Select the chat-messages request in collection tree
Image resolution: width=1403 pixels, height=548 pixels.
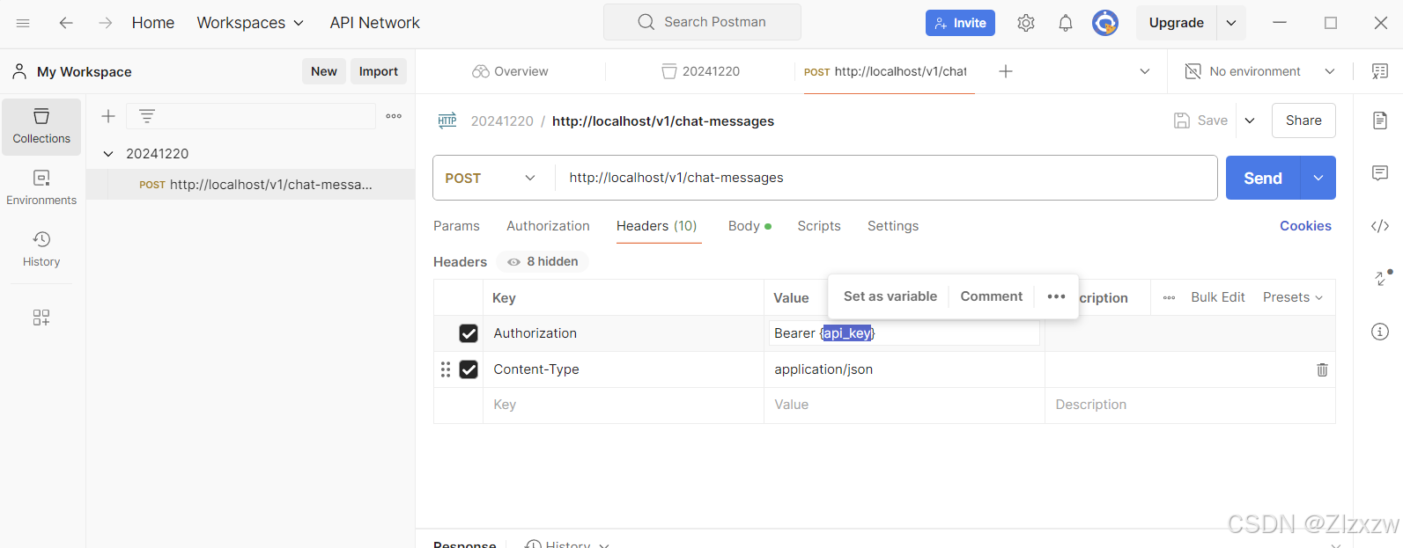tap(251, 185)
